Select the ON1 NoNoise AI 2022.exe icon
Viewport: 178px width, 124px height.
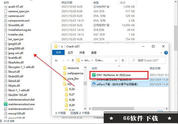click(x=94, y=75)
